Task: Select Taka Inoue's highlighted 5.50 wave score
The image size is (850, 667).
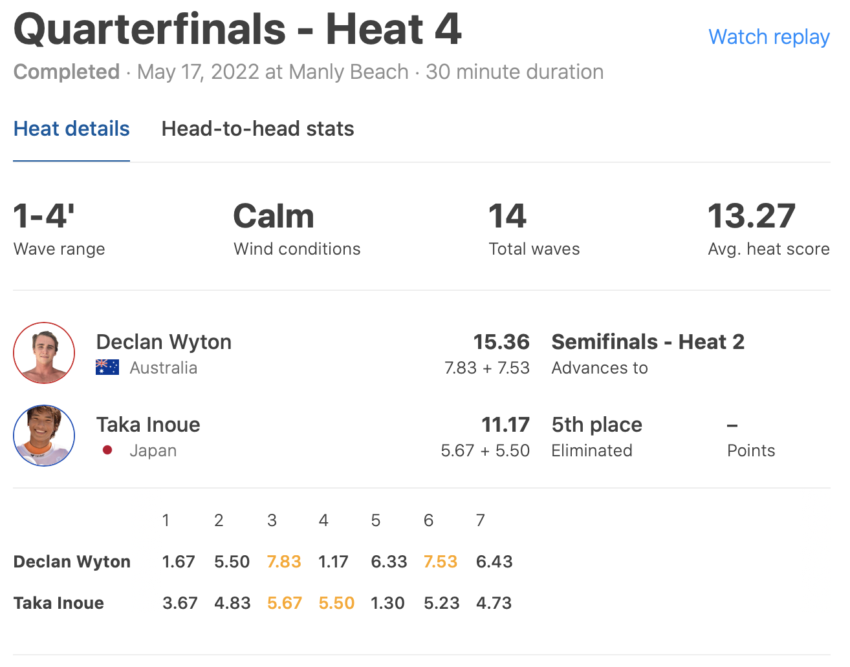Action: click(x=336, y=603)
